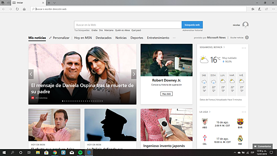
Task: Select the first carousel dot indicator
Action: click(63, 101)
